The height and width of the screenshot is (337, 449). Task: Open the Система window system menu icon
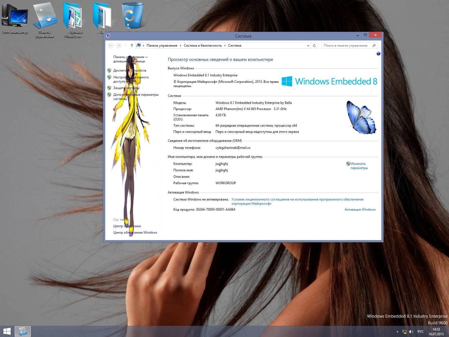[108, 36]
